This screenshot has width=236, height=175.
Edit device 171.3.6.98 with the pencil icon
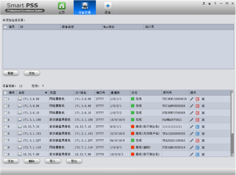click(192, 99)
